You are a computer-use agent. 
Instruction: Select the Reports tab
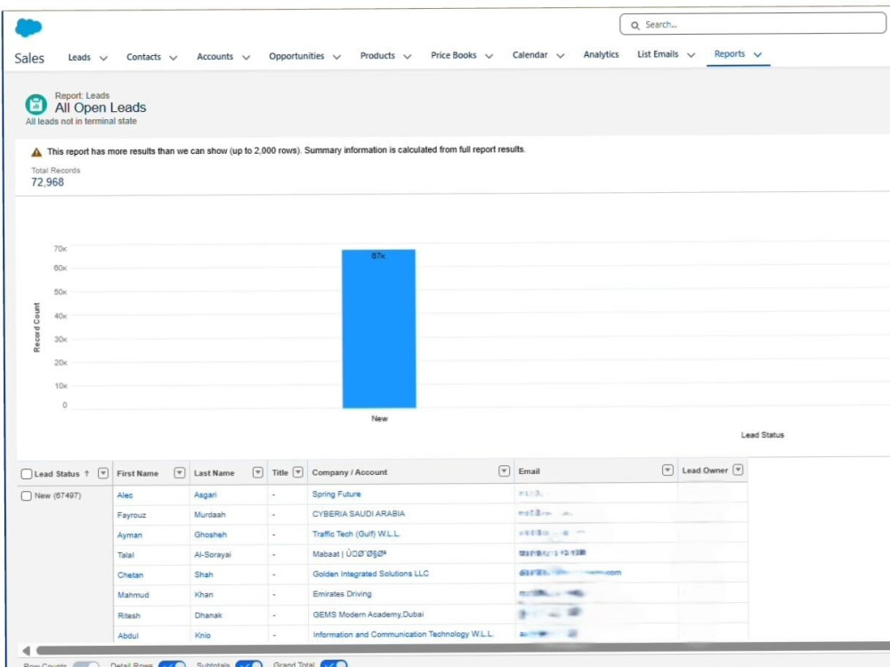click(x=730, y=54)
